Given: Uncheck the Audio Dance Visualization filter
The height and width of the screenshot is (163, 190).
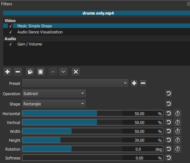Looking at the screenshot, I should [x=10, y=32].
